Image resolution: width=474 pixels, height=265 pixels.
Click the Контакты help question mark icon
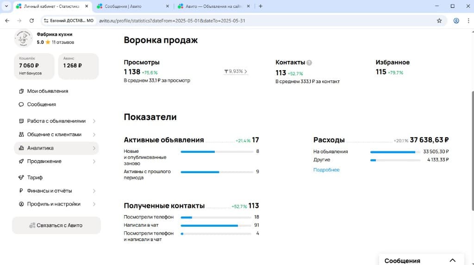(309, 63)
